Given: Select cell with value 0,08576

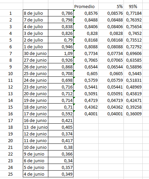Looking at the screenshot, I should click(x=111, y=13).
